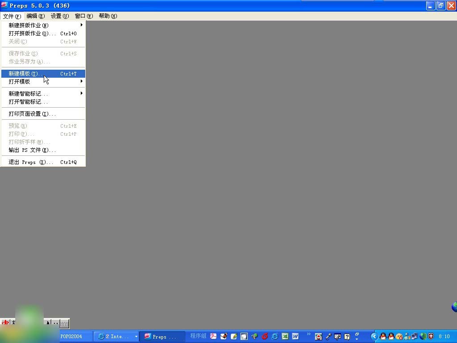Minimize the Preps window
457x343 pixels.
pos(431,5)
